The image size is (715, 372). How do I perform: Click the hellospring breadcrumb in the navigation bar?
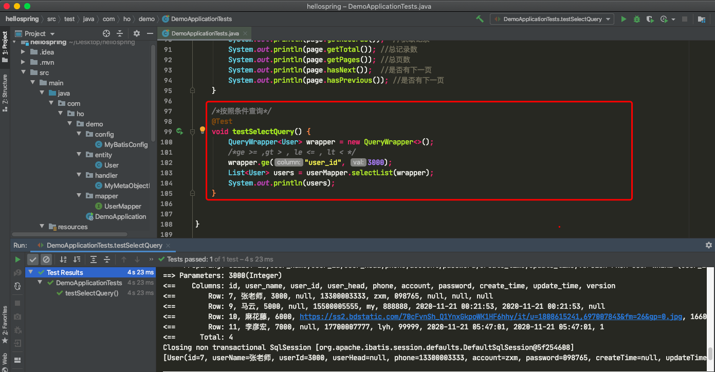click(22, 19)
